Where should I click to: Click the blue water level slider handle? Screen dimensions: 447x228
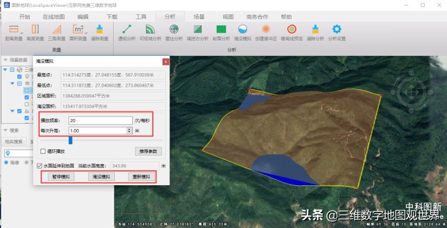pos(70,140)
